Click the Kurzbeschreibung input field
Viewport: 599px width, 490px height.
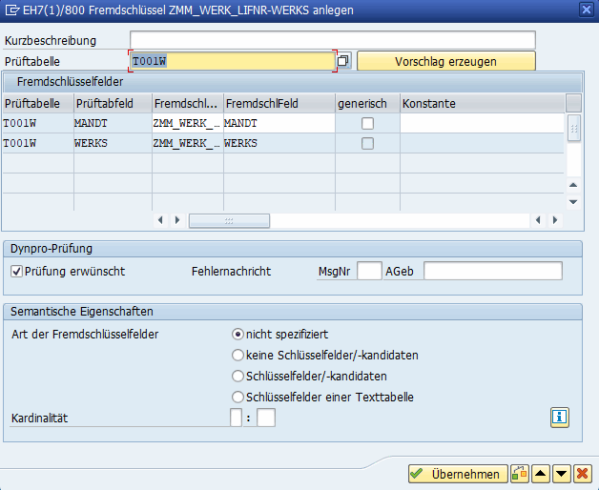332,40
